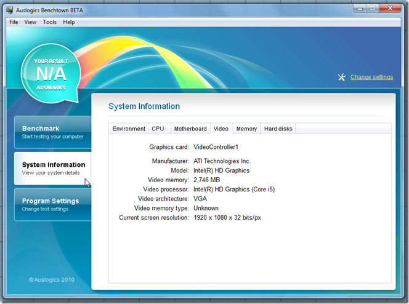The width and height of the screenshot is (409, 304).
Task: Switch to the Environment tab
Action: coord(129,129)
